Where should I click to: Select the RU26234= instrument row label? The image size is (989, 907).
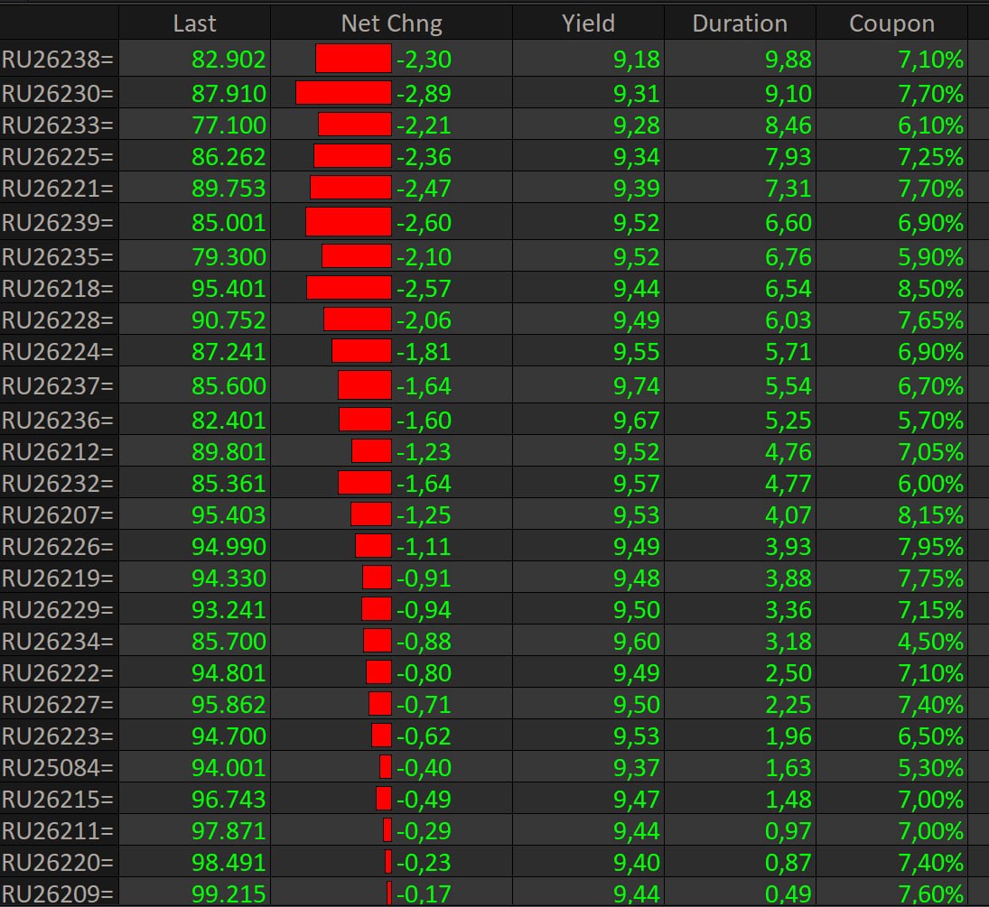(x=58, y=641)
